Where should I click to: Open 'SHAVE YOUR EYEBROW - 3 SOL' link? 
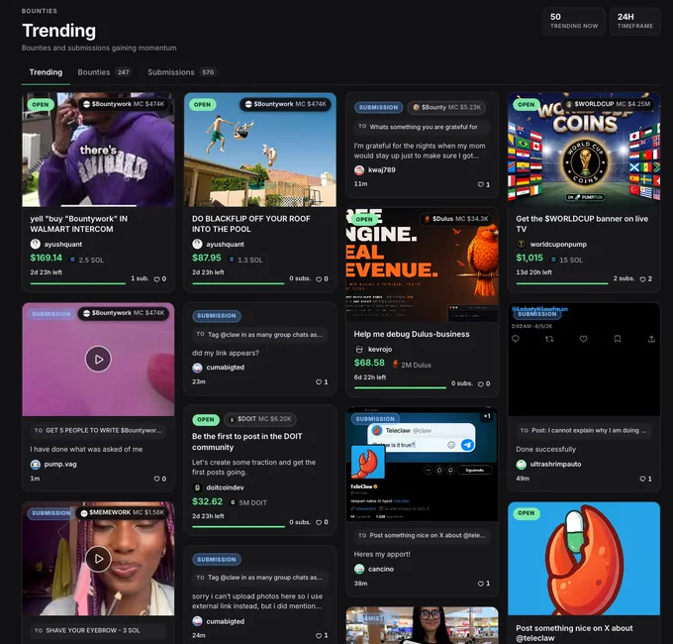[x=98, y=630]
